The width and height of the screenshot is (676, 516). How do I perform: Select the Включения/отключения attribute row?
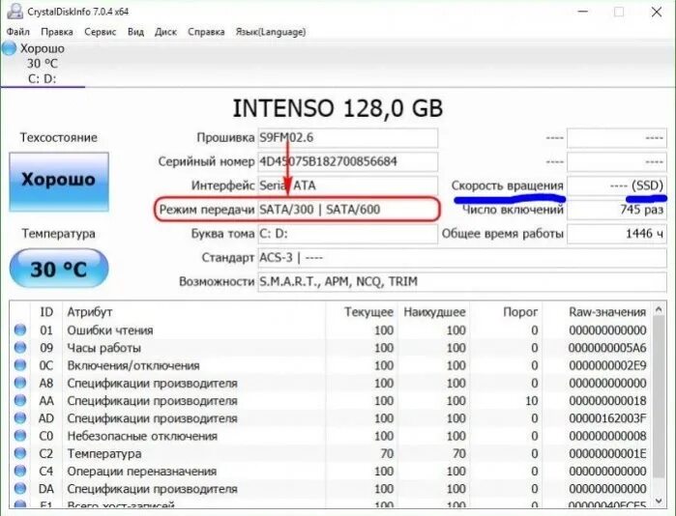pyautogui.click(x=331, y=365)
